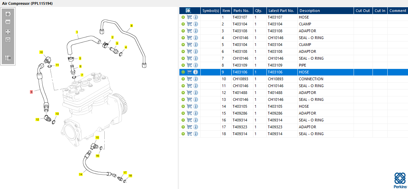408x189 pixels.
Task: Click gear icon for item 8 PIPE
Action: pos(183,65)
